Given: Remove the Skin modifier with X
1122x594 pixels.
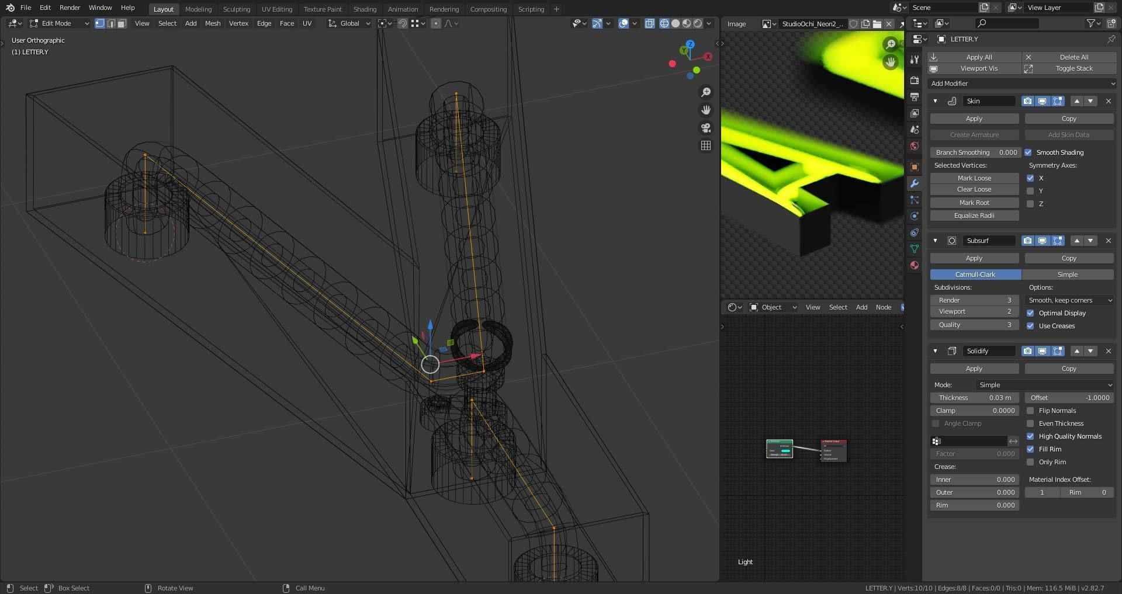Looking at the screenshot, I should pos(1108,101).
